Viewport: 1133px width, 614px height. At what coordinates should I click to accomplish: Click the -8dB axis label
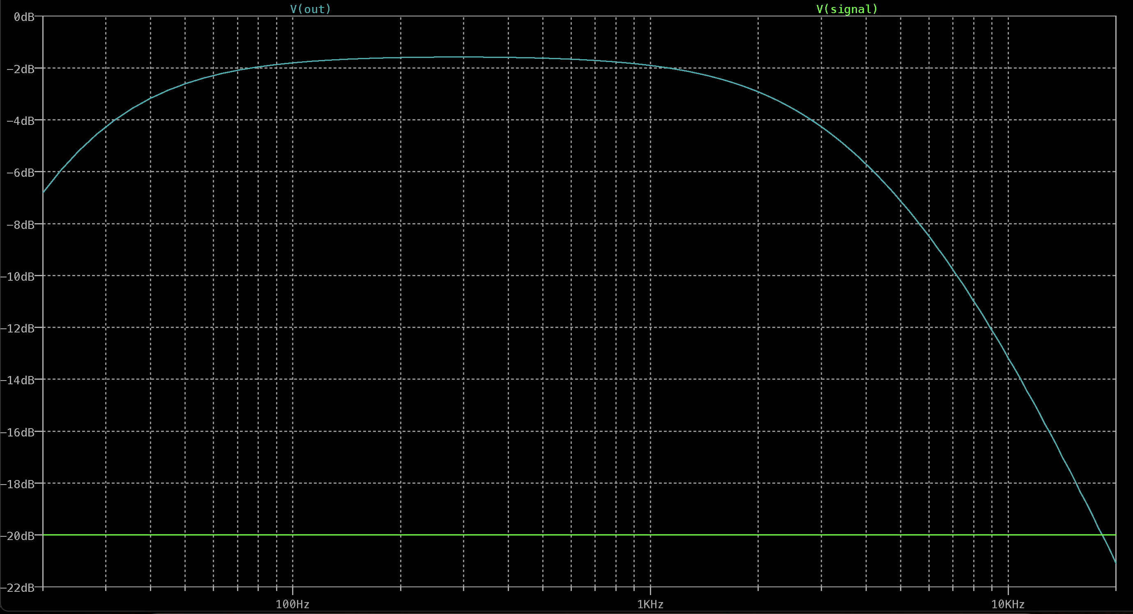pyautogui.click(x=20, y=224)
